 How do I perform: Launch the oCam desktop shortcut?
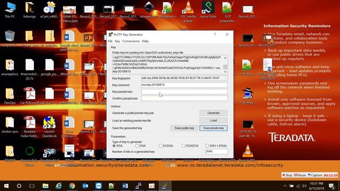point(49,10)
